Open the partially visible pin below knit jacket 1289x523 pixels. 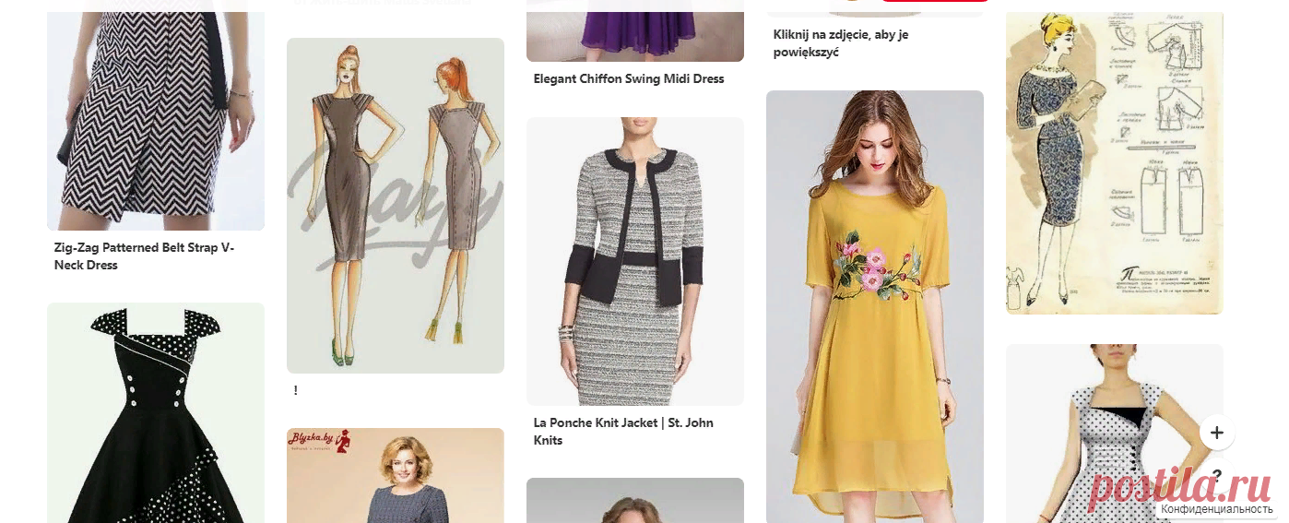[635, 501]
